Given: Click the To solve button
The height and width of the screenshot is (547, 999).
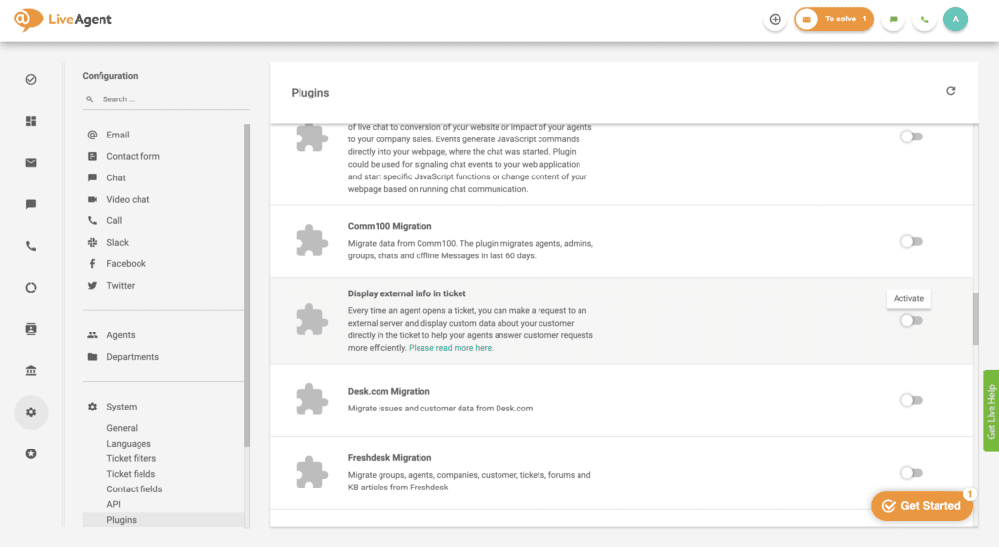Looking at the screenshot, I should click(x=834, y=20).
